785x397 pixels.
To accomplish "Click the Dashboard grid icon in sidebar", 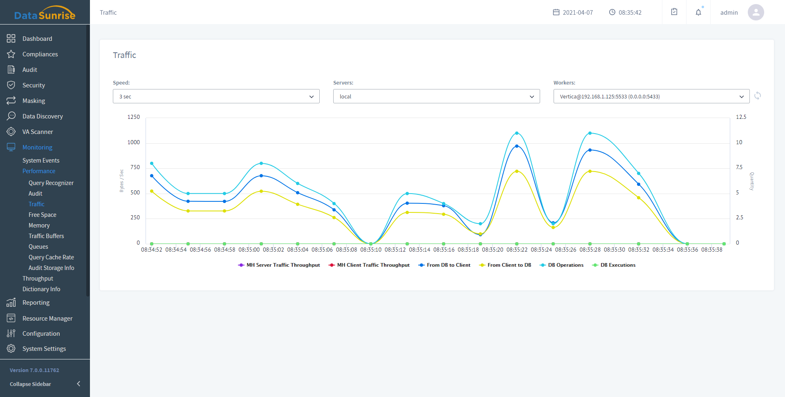I will [x=11, y=38].
